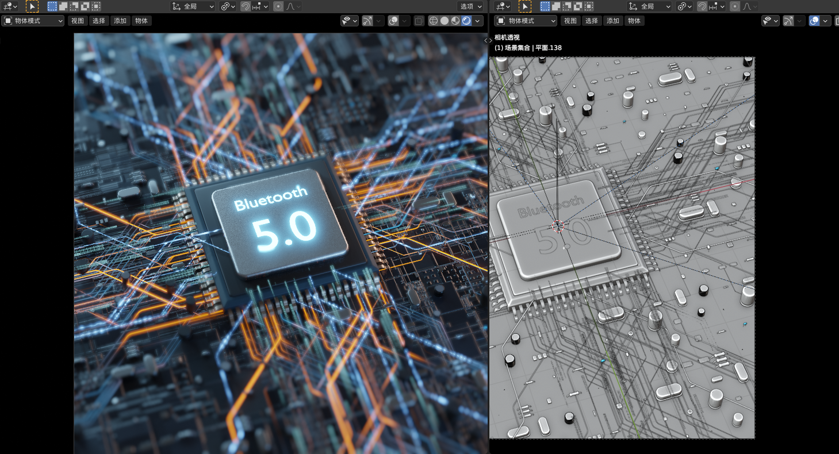Toggle magnet snapping in left viewport
839x454 pixels.
click(246, 6)
